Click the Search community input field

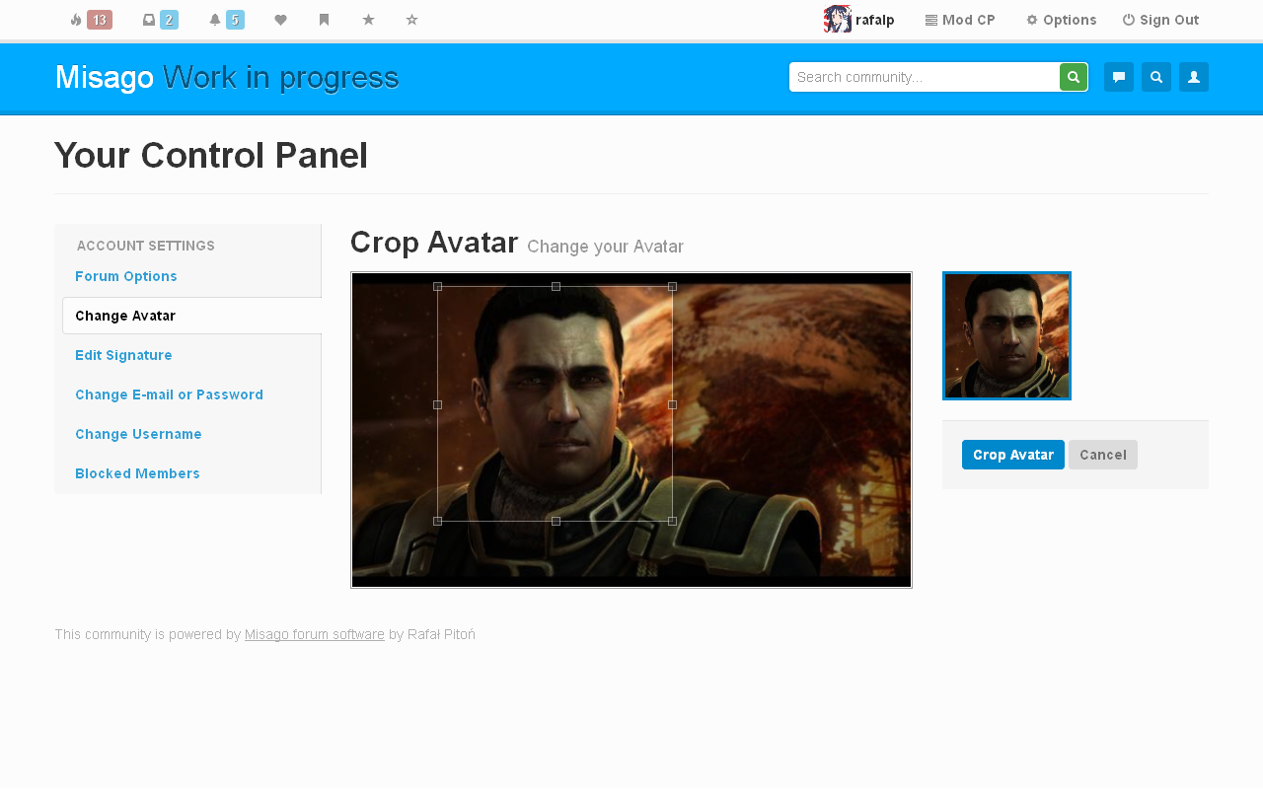[924, 77]
